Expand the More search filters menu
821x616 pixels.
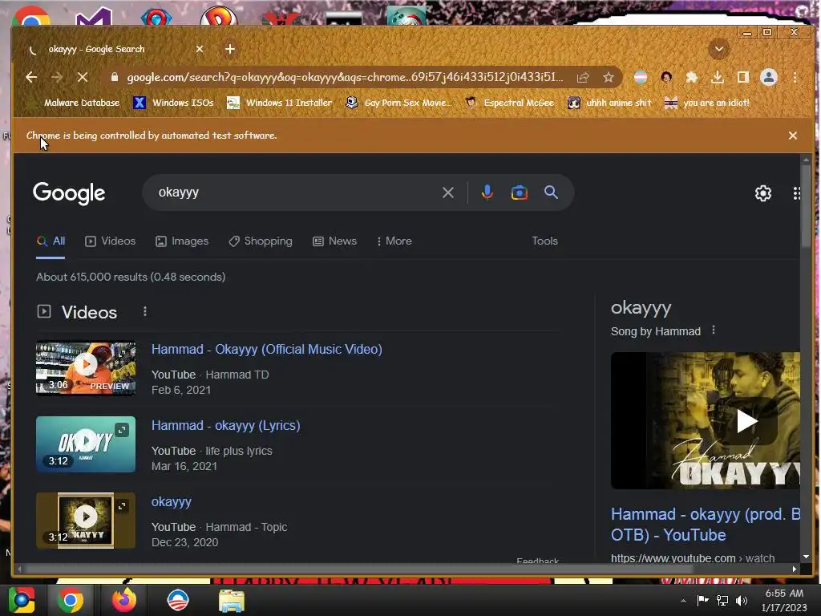394,241
